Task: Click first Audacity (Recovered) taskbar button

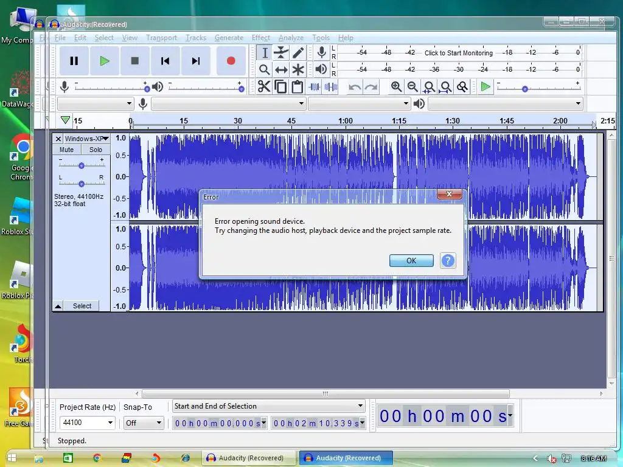Action: point(249,458)
